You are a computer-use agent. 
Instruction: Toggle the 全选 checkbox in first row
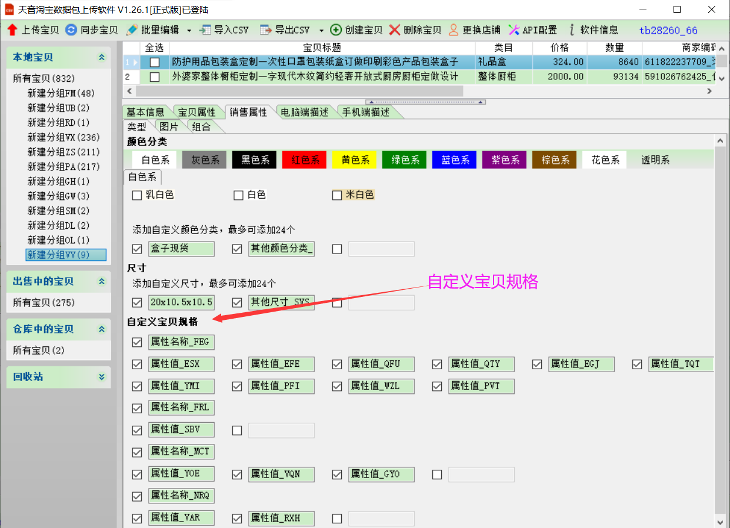pyautogui.click(x=155, y=62)
